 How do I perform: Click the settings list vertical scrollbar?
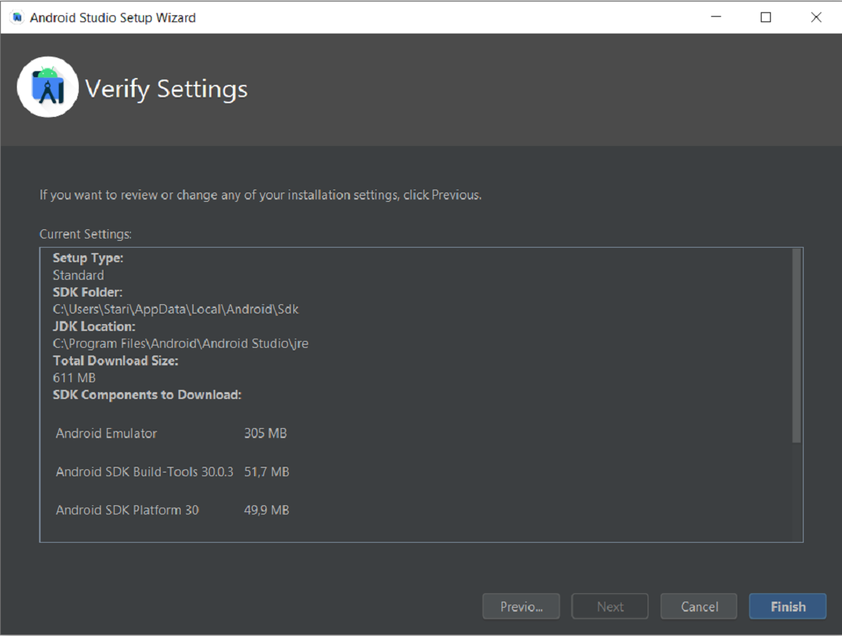click(x=797, y=346)
